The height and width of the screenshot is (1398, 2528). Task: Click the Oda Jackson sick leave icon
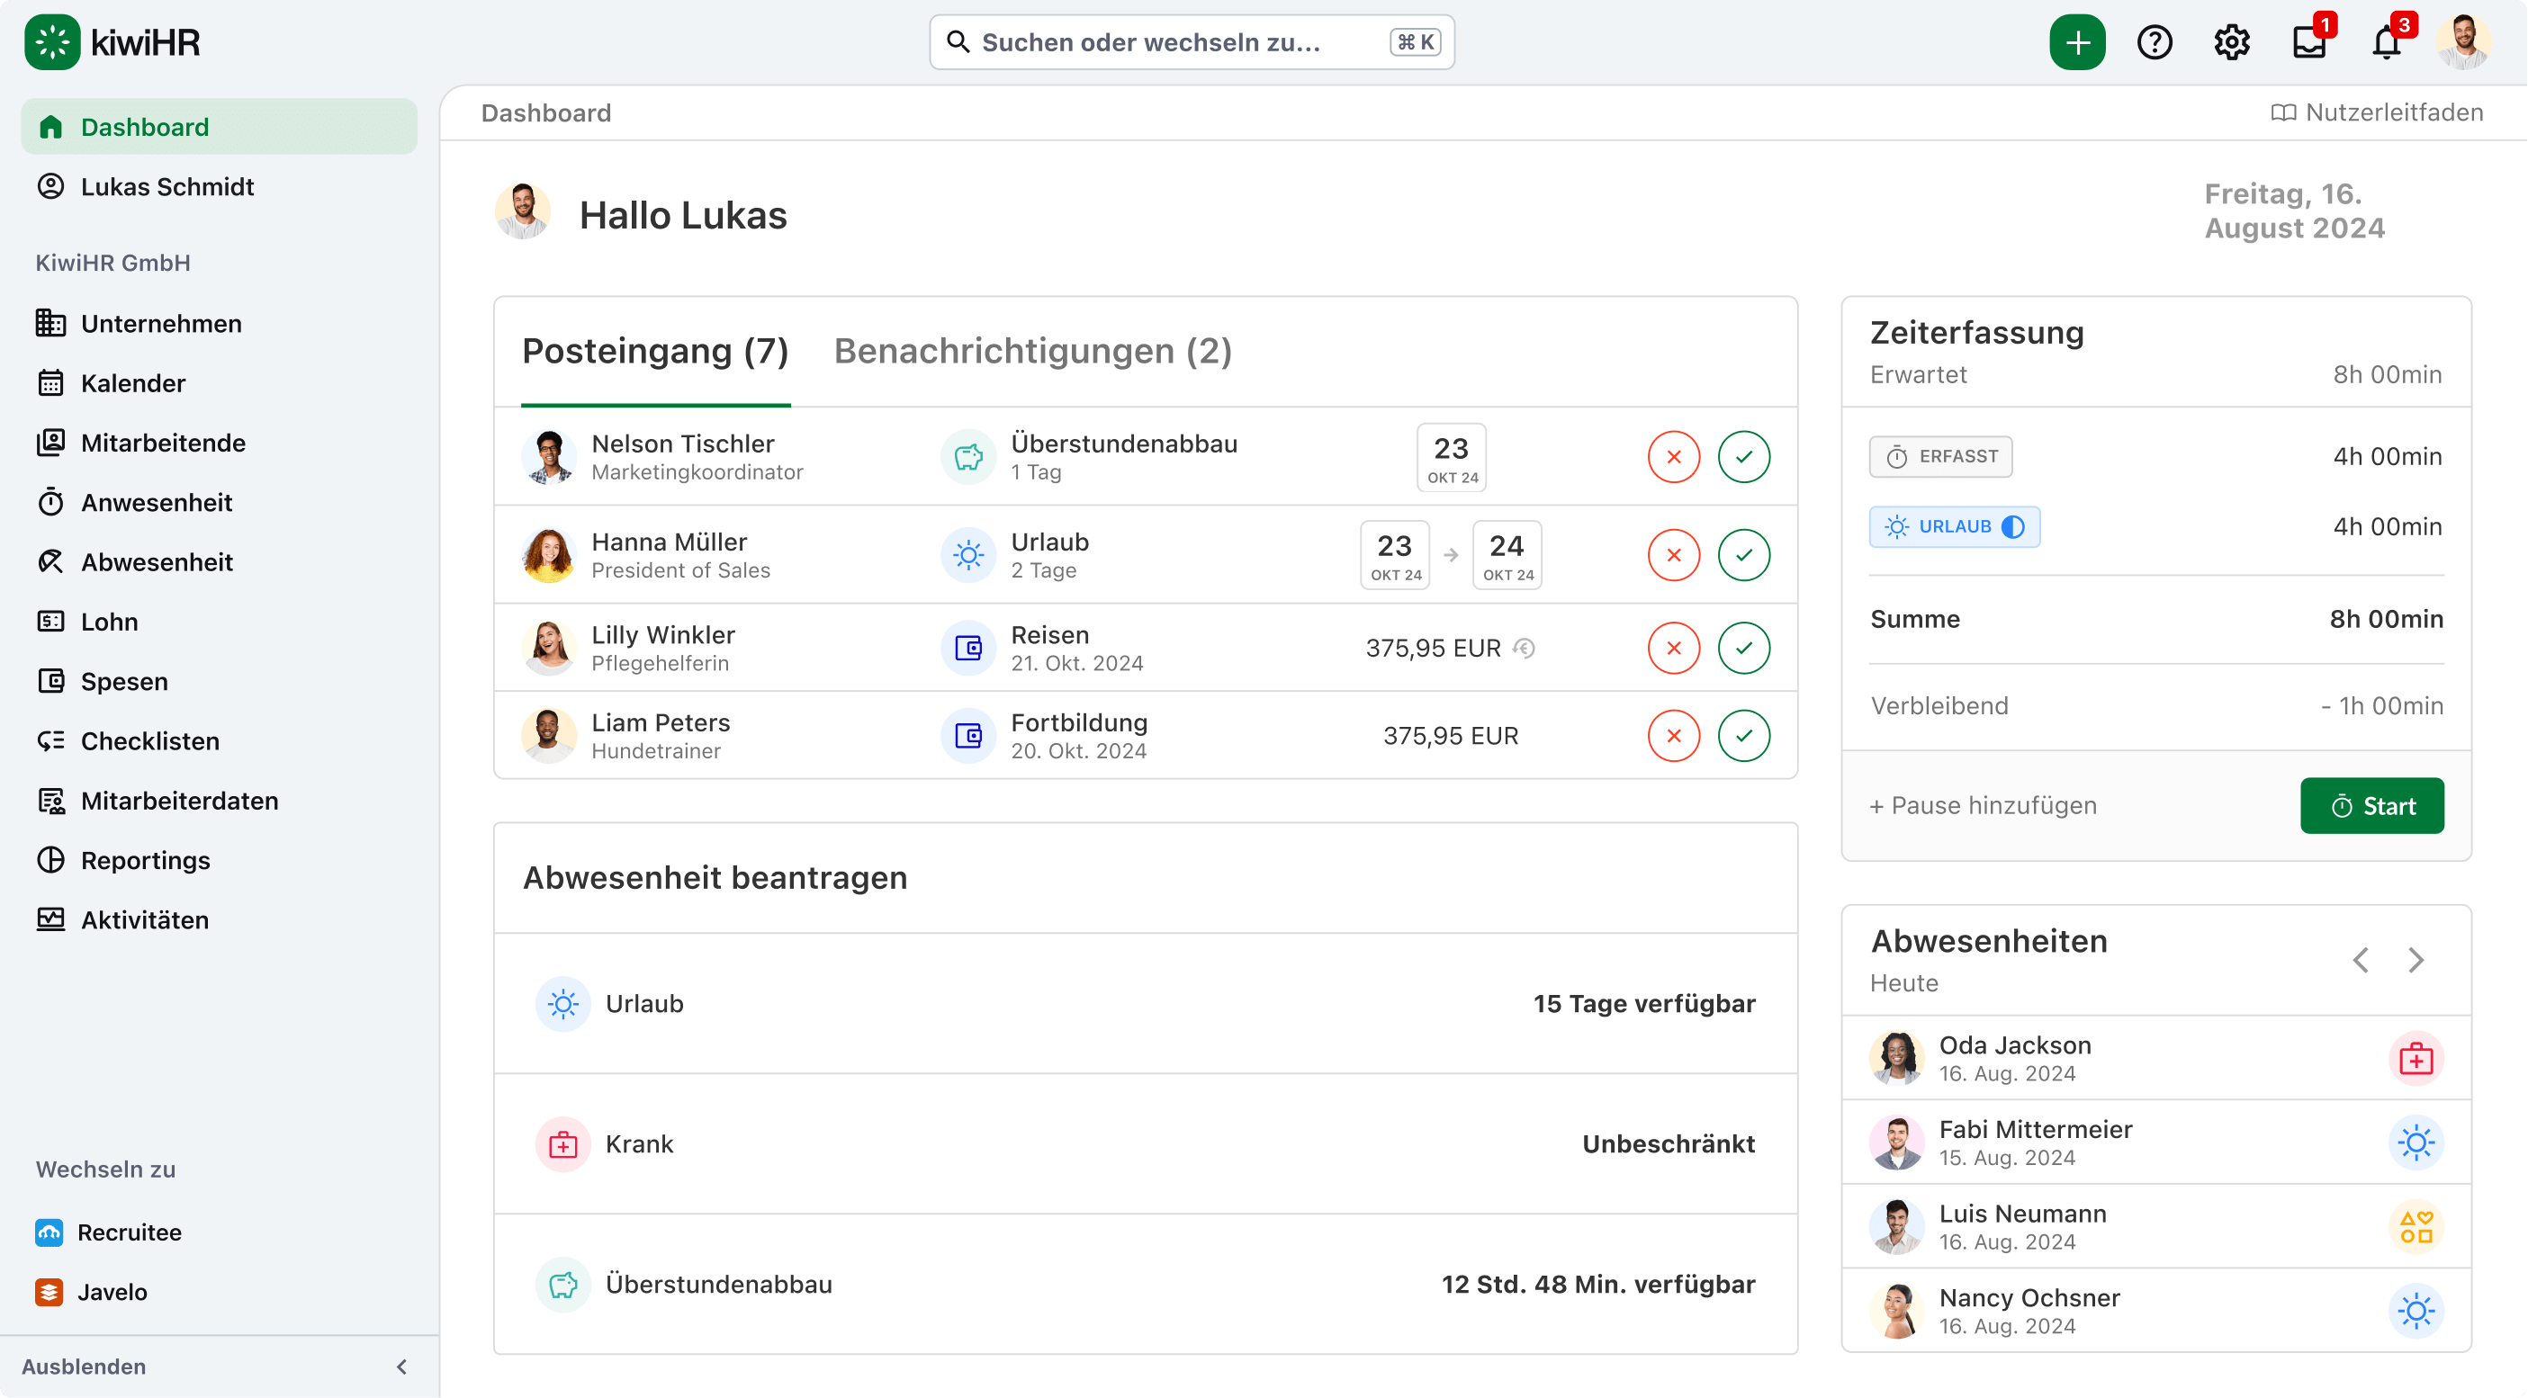(x=2416, y=1059)
